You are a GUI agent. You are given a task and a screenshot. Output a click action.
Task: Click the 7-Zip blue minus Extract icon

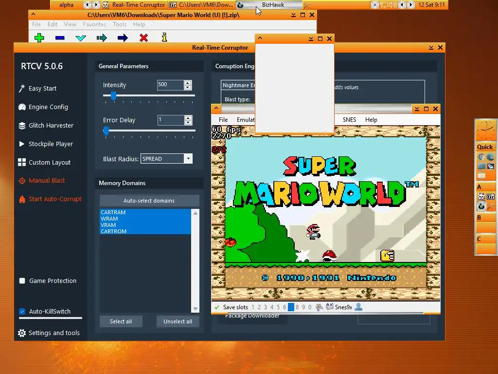60,38
